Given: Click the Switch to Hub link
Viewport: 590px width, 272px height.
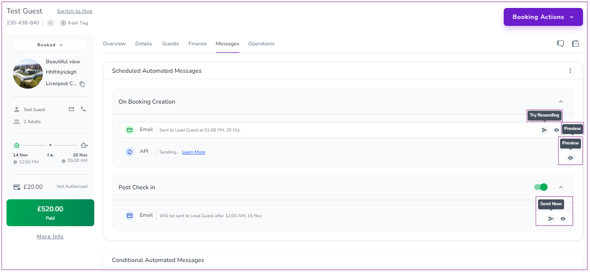Looking at the screenshot, I should 74,11.
